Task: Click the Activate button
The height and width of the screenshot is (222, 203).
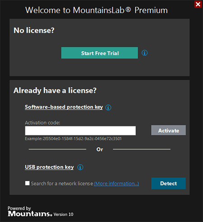Action: (168, 130)
